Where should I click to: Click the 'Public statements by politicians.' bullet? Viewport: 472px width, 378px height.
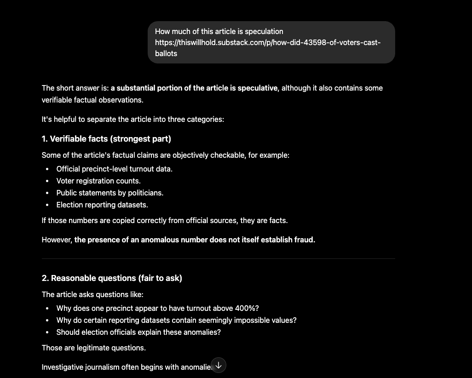click(x=110, y=193)
